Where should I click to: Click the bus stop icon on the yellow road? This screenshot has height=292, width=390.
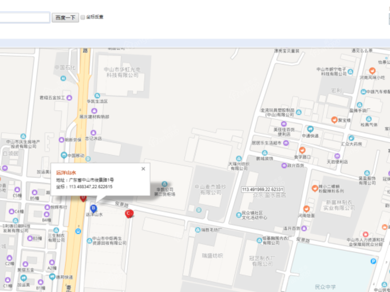pyautogui.click(x=78, y=231)
